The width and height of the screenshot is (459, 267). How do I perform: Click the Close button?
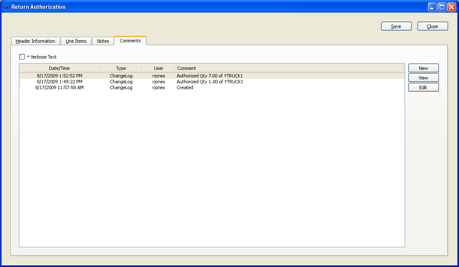433,26
